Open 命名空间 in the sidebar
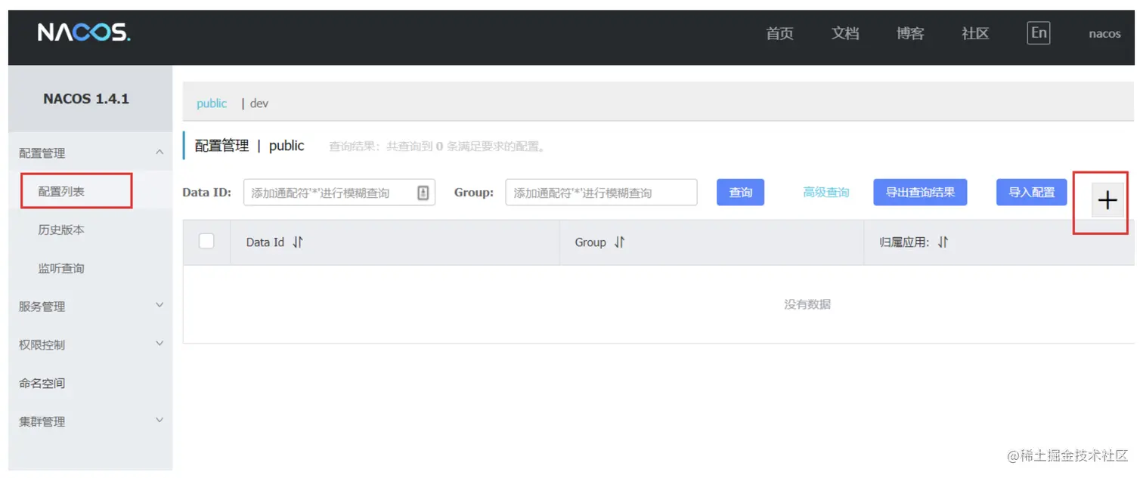The image size is (1143, 478). coord(42,383)
